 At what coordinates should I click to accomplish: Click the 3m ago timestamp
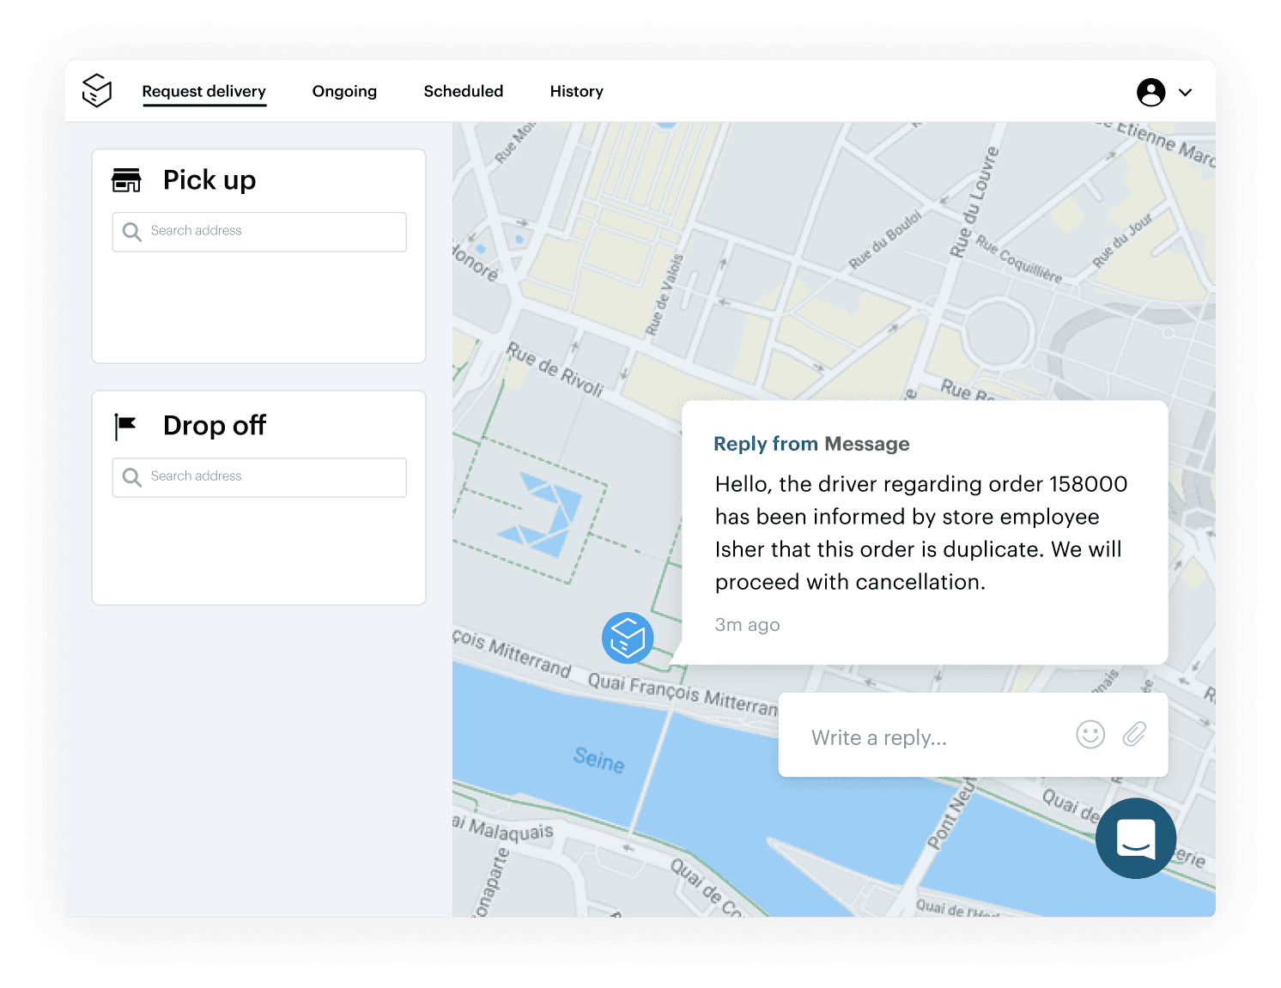pos(747,625)
